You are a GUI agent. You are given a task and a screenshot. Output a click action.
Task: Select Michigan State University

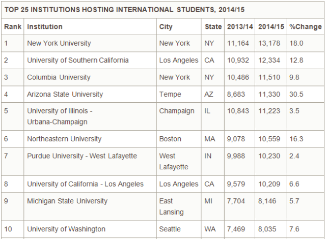click(67, 201)
